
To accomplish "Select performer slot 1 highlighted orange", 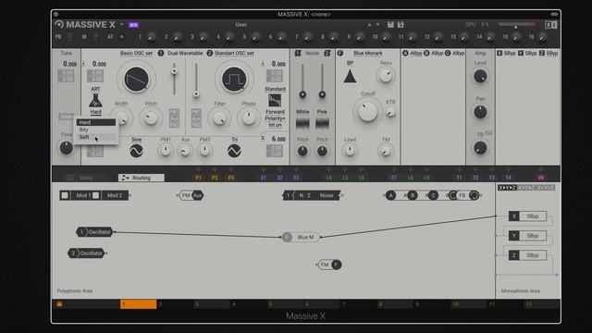I will [138, 304].
